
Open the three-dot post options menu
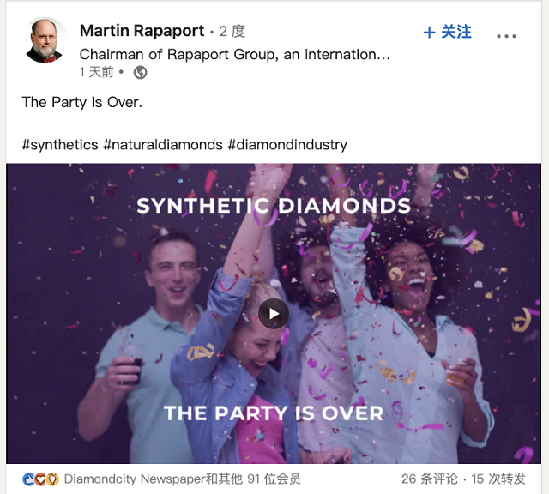(x=506, y=36)
